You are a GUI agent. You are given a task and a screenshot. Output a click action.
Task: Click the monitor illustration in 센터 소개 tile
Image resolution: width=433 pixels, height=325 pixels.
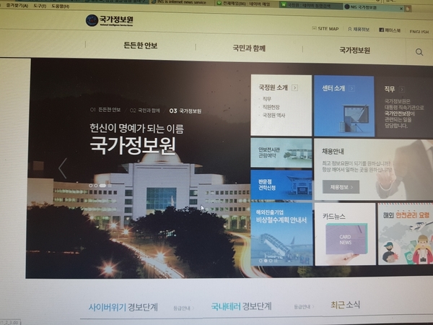click(x=355, y=118)
